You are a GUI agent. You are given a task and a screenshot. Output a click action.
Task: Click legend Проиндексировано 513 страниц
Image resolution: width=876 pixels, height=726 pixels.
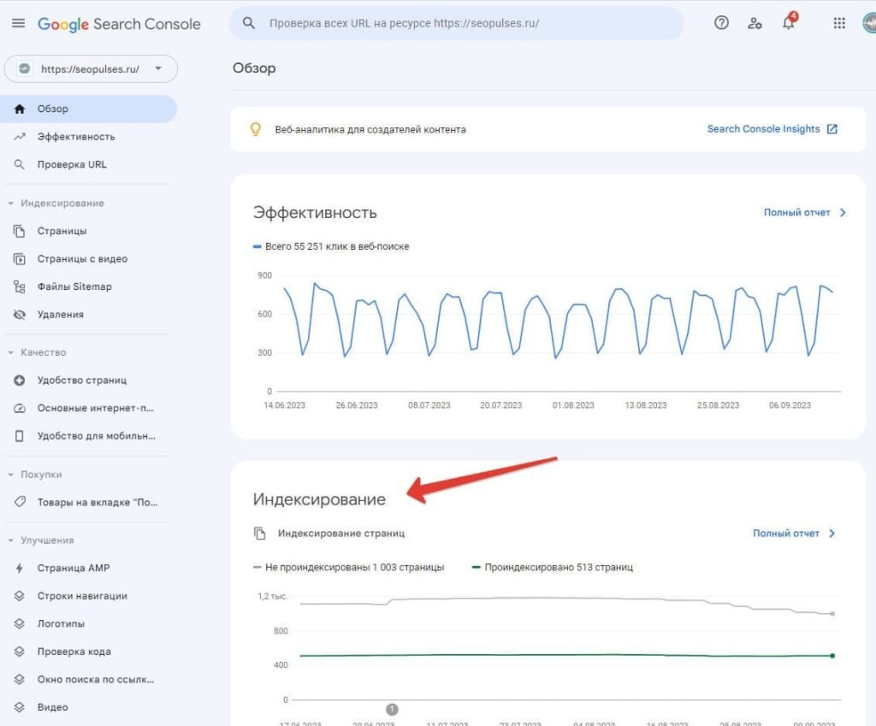pyautogui.click(x=553, y=568)
